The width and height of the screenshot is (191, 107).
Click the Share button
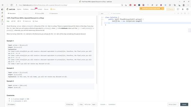(x=35, y=21)
